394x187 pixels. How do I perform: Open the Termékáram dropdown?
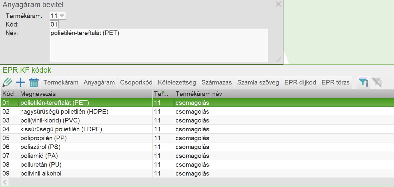tap(62, 16)
